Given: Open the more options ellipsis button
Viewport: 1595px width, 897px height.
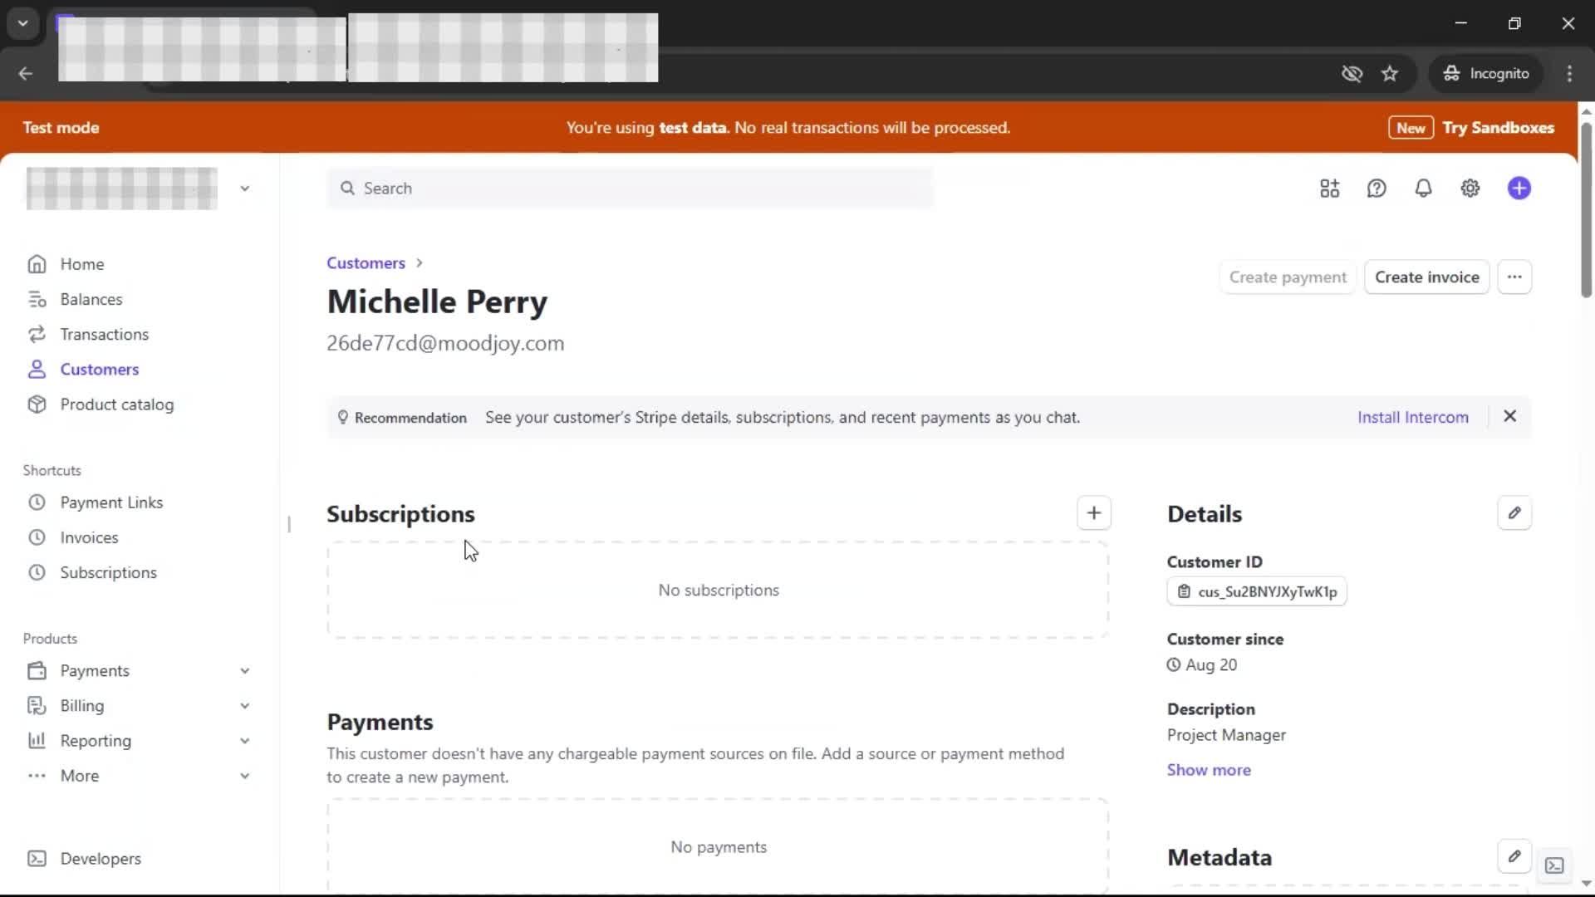Looking at the screenshot, I should pyautogui.click(x=1514, y=277).
